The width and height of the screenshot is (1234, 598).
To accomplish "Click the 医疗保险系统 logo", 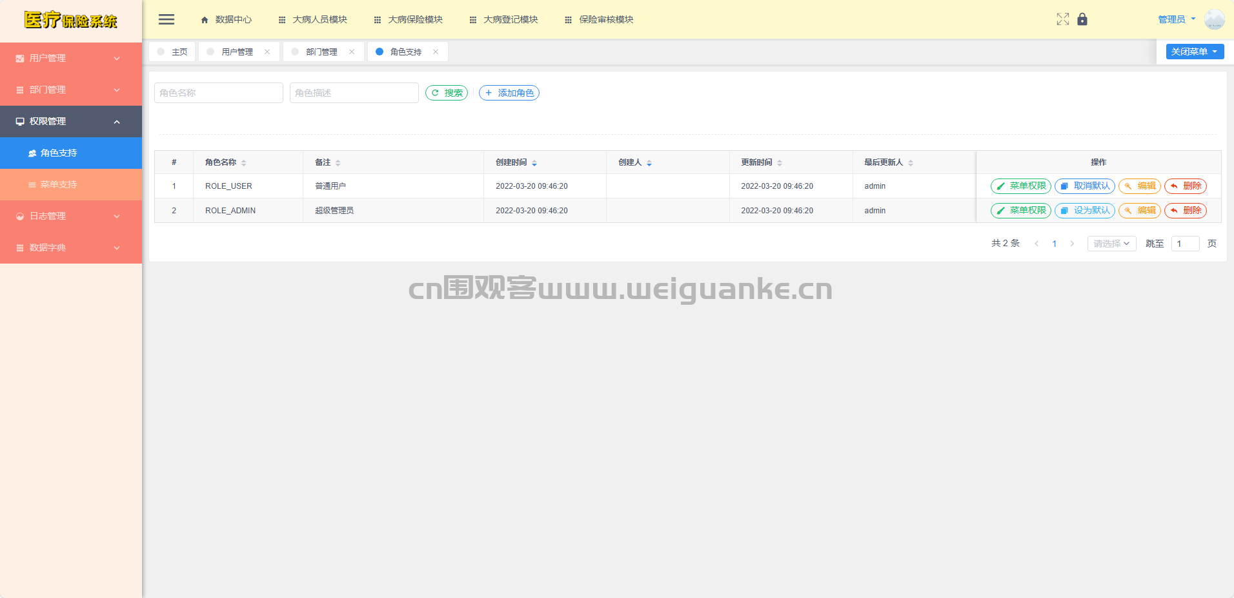I will 71,20.
